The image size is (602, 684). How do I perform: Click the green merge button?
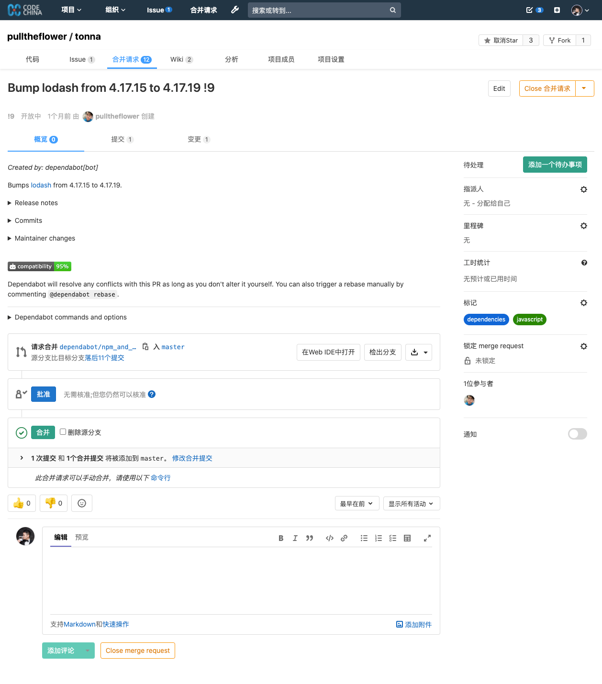tap(43, 432)
